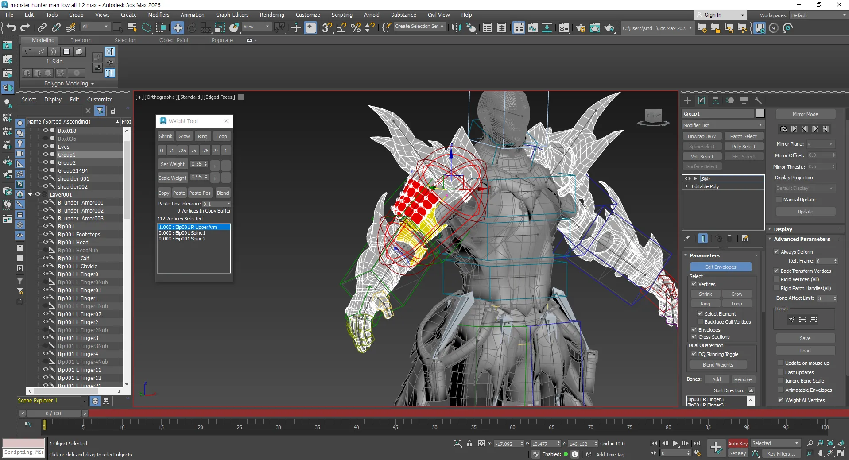Open Configure Modifier Sets icon

[745, 238]
